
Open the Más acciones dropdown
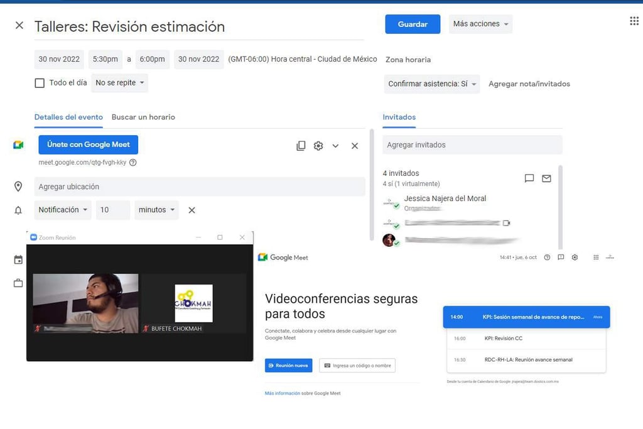pos(480,24)
